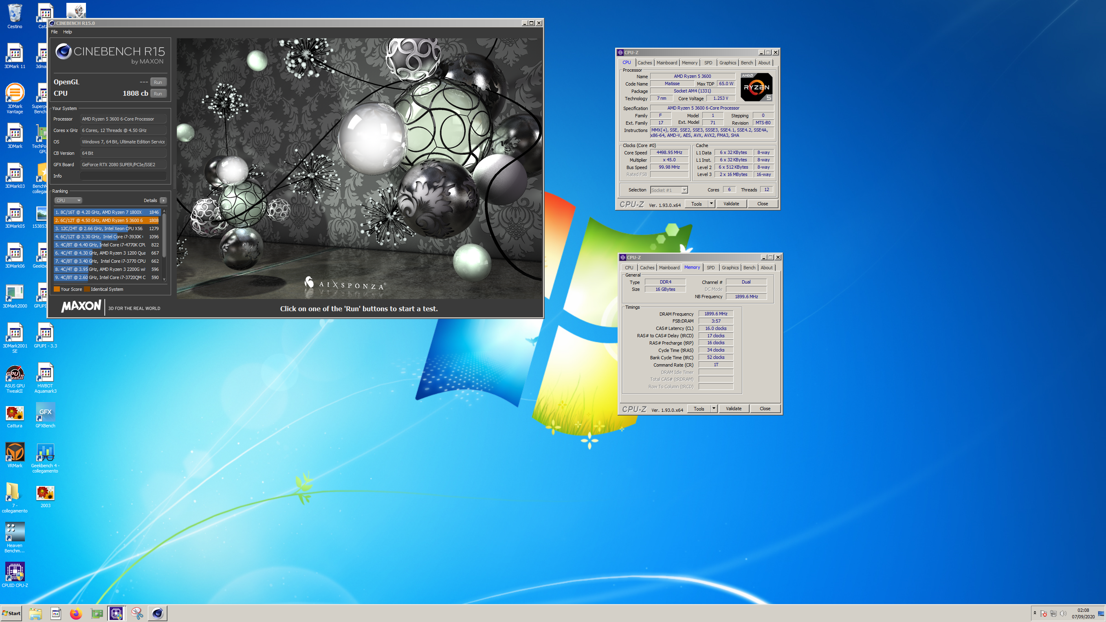This screenshot has width=1106, height=622.
Task: Launch 3DMark Vantage from the desktop
Action: [15, 99]
